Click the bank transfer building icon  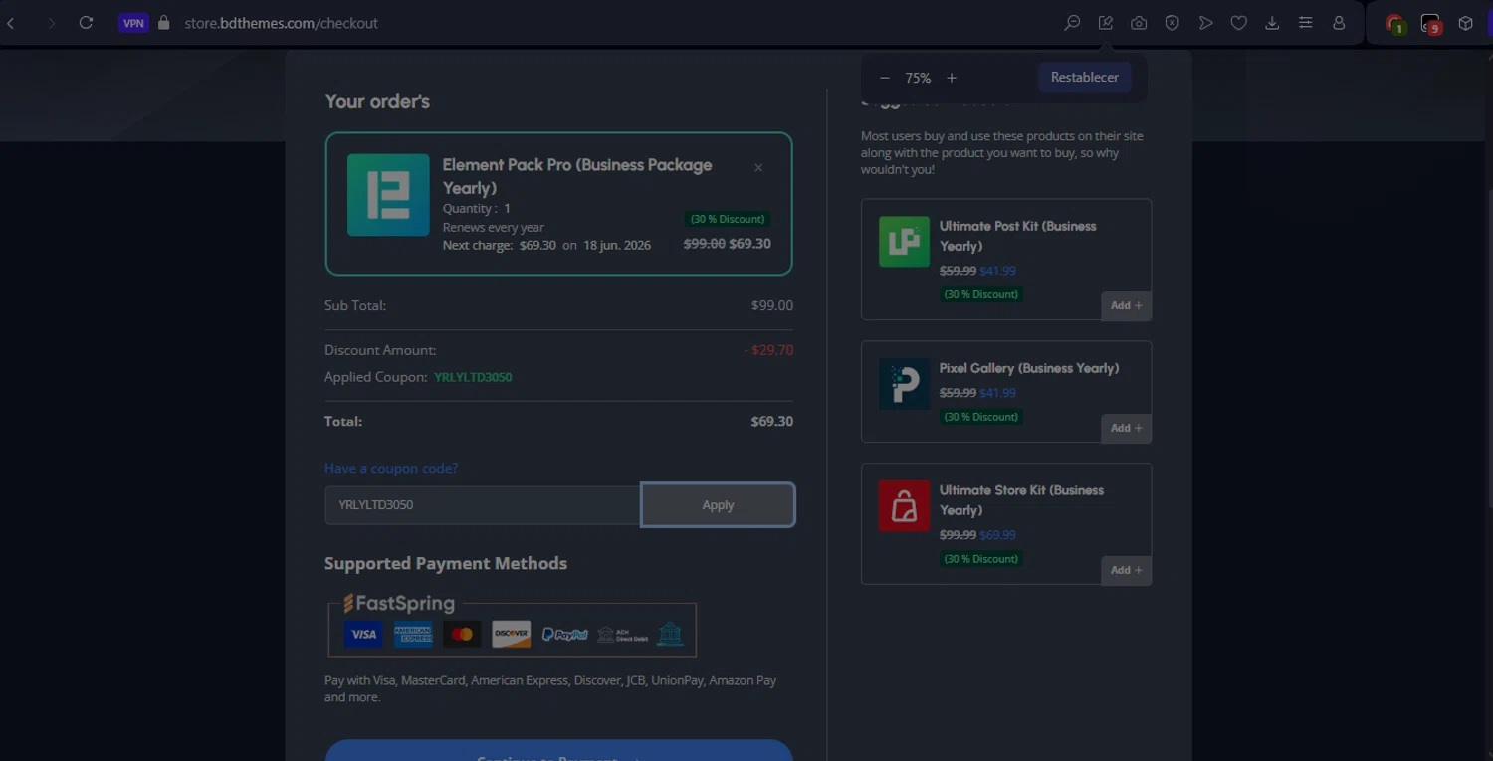click(670, 634)
